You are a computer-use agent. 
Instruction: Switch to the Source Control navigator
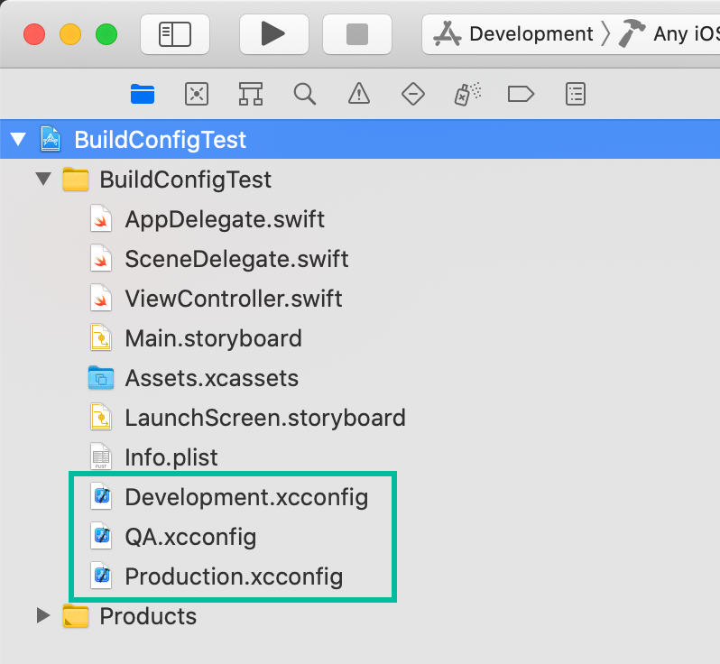tap(196, 93)
